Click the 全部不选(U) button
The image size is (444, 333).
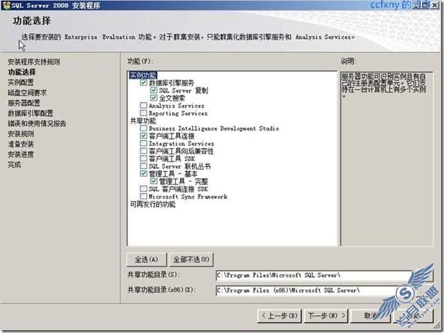pos(191,259)
